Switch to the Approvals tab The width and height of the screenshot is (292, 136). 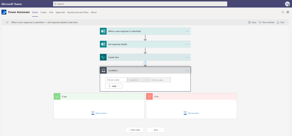click(60, 12)
